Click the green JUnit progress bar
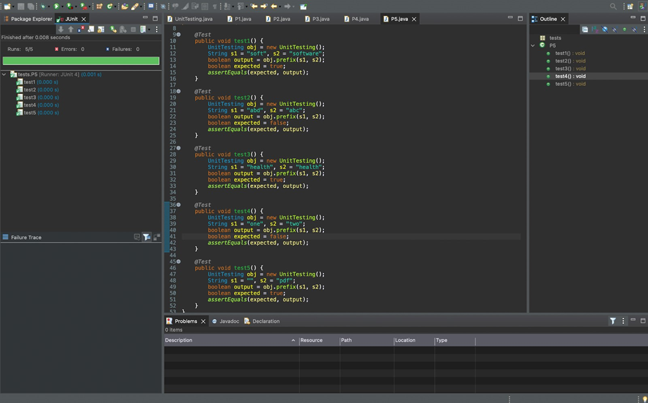Screen dimensions: 648x403 pyautogui.click(x=81, y=61)
